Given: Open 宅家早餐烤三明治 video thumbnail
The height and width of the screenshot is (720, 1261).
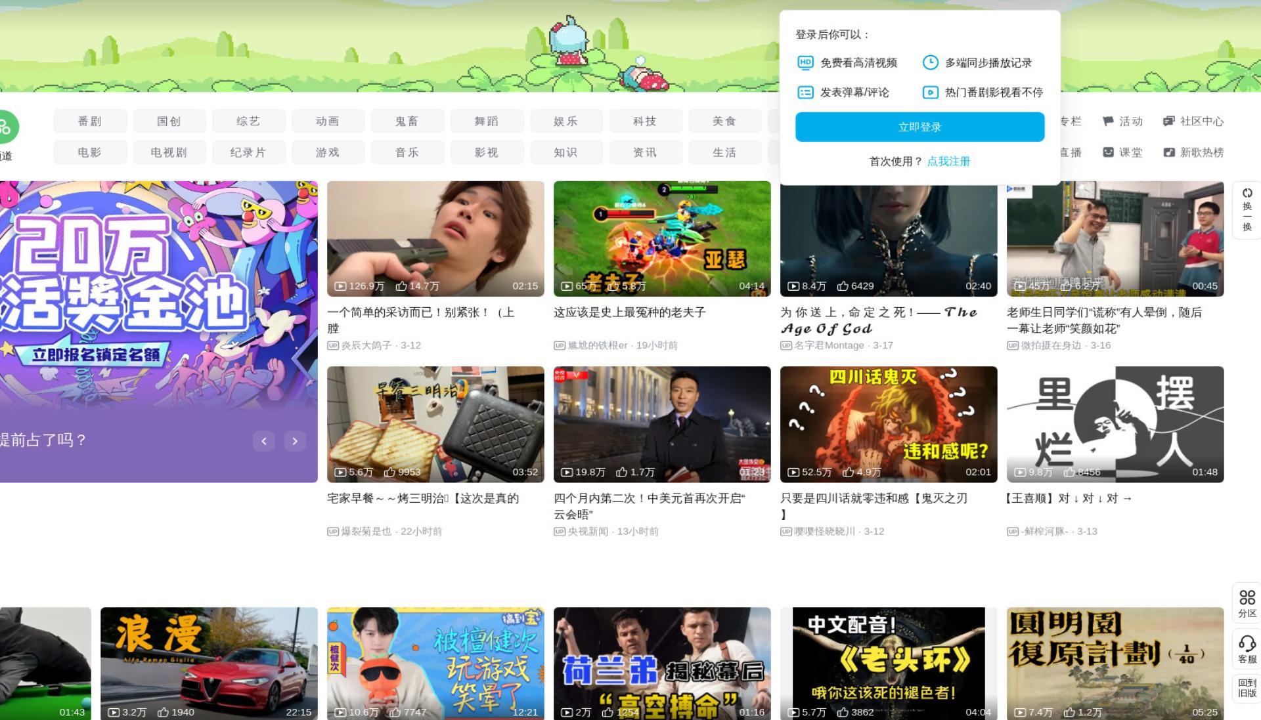Looking at the screenshot, I should pos(435,425).
